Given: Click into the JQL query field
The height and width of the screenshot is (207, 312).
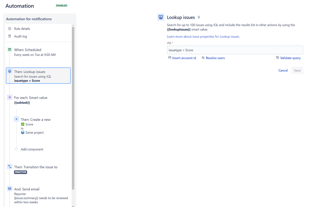Looking at the screenshot, I should pyautogui.click(x=235, y=50).
